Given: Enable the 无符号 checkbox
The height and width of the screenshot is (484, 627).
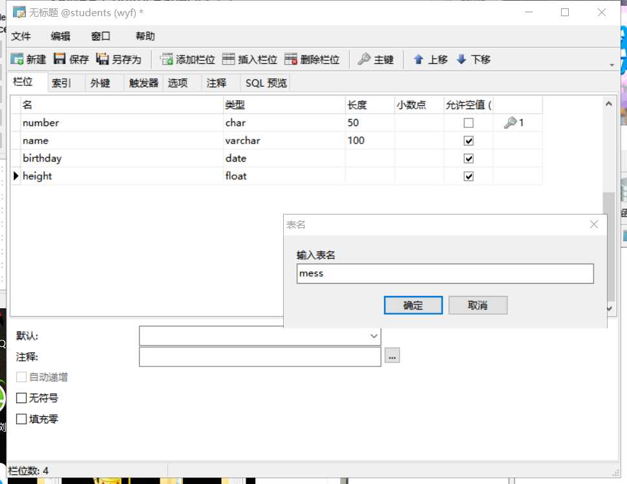Looking at the screenshot, I should pos(21,398).
